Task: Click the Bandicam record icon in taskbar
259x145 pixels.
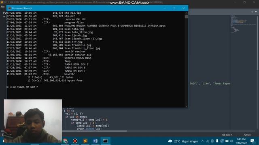Action: pyautogui.click(x=75, y=141)
